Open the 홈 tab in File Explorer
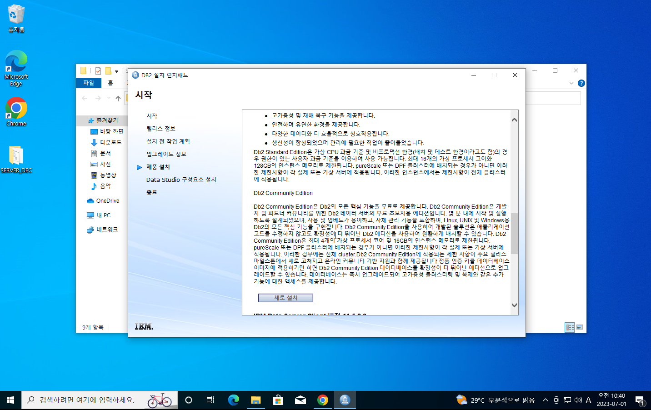Image resolution: width=651 pixels, height=410 pixels. [110, 83]
